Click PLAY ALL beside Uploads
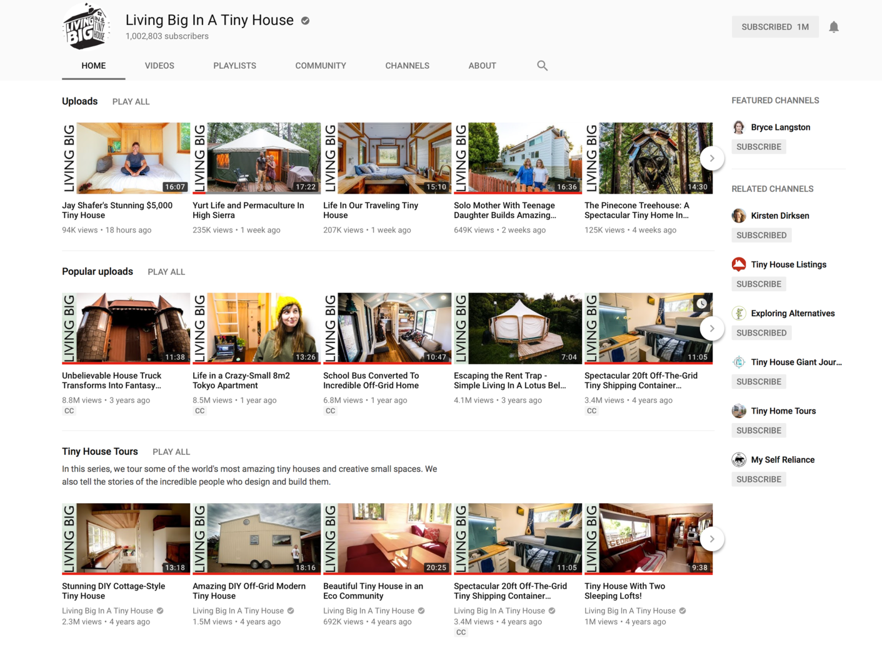882x648 pixels. point(131,102)
